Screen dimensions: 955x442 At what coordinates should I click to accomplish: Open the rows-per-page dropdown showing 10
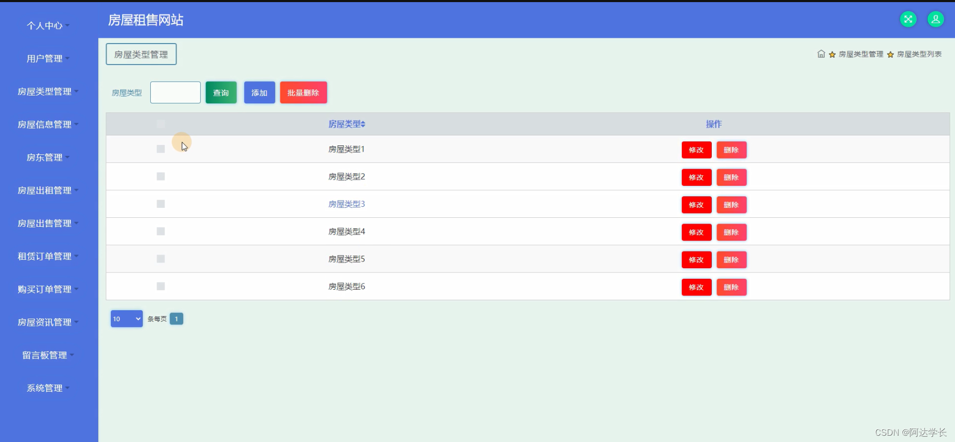click(127, 319)
